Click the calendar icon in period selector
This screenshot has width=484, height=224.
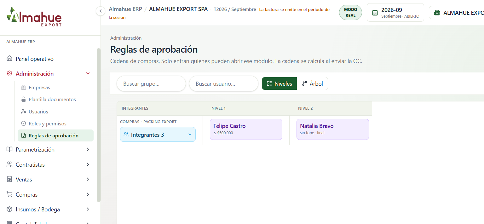pos(375,13)
